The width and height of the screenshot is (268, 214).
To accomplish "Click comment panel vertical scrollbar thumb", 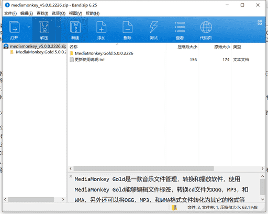I will pyautogui.click(x=263, y=187).
